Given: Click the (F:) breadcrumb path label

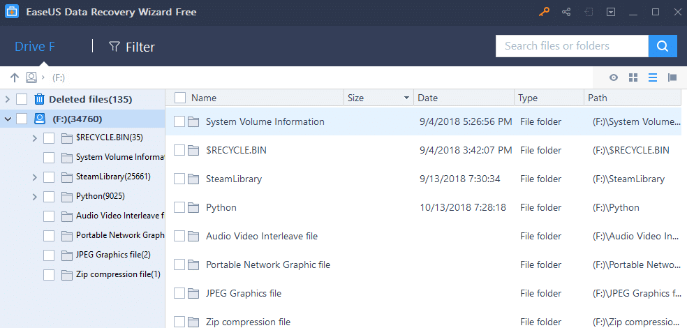Looking at the screenshot, I should click(x=59, y=77).
